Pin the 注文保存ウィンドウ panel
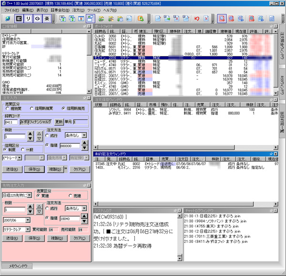This screenshot has height=276, width=286. (271, 99)
